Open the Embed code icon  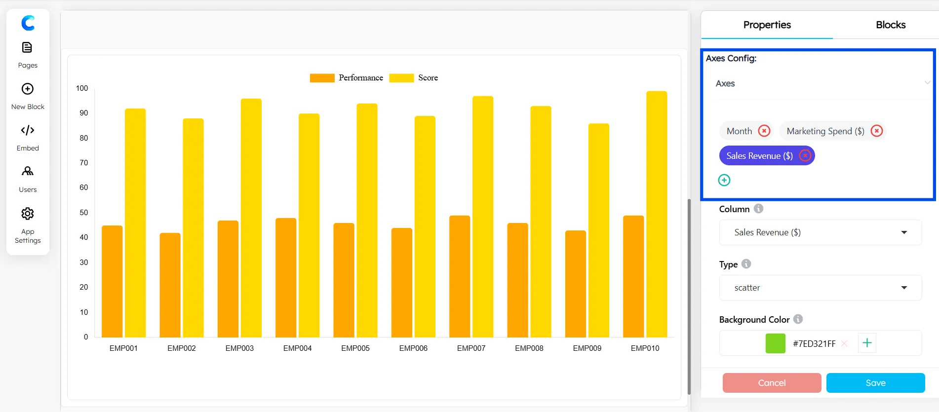(28, 130)
